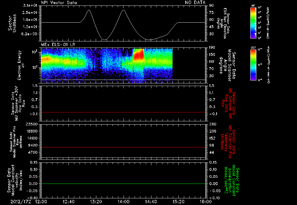Click the "15:20" time tick label
This screenshot has height=205, width=297.
coord(178,202)
